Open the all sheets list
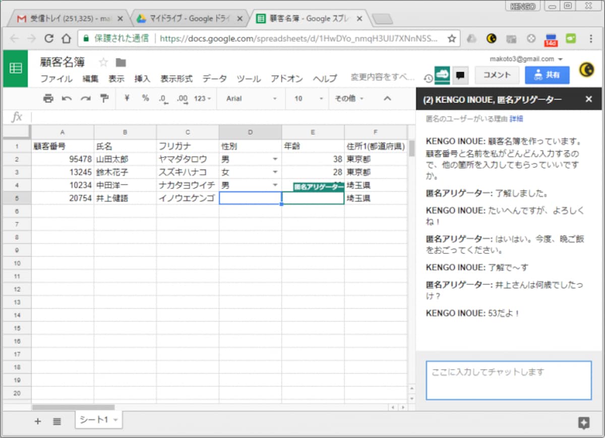 click(57, 421)
